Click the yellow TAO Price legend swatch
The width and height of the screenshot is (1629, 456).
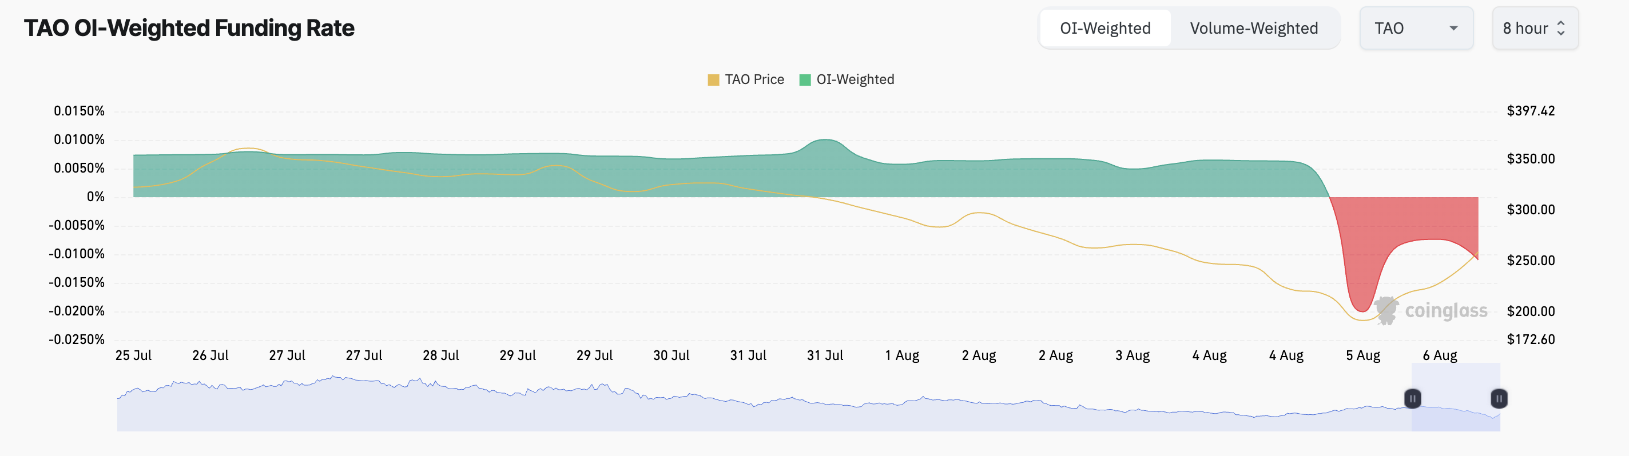[713, 79]
